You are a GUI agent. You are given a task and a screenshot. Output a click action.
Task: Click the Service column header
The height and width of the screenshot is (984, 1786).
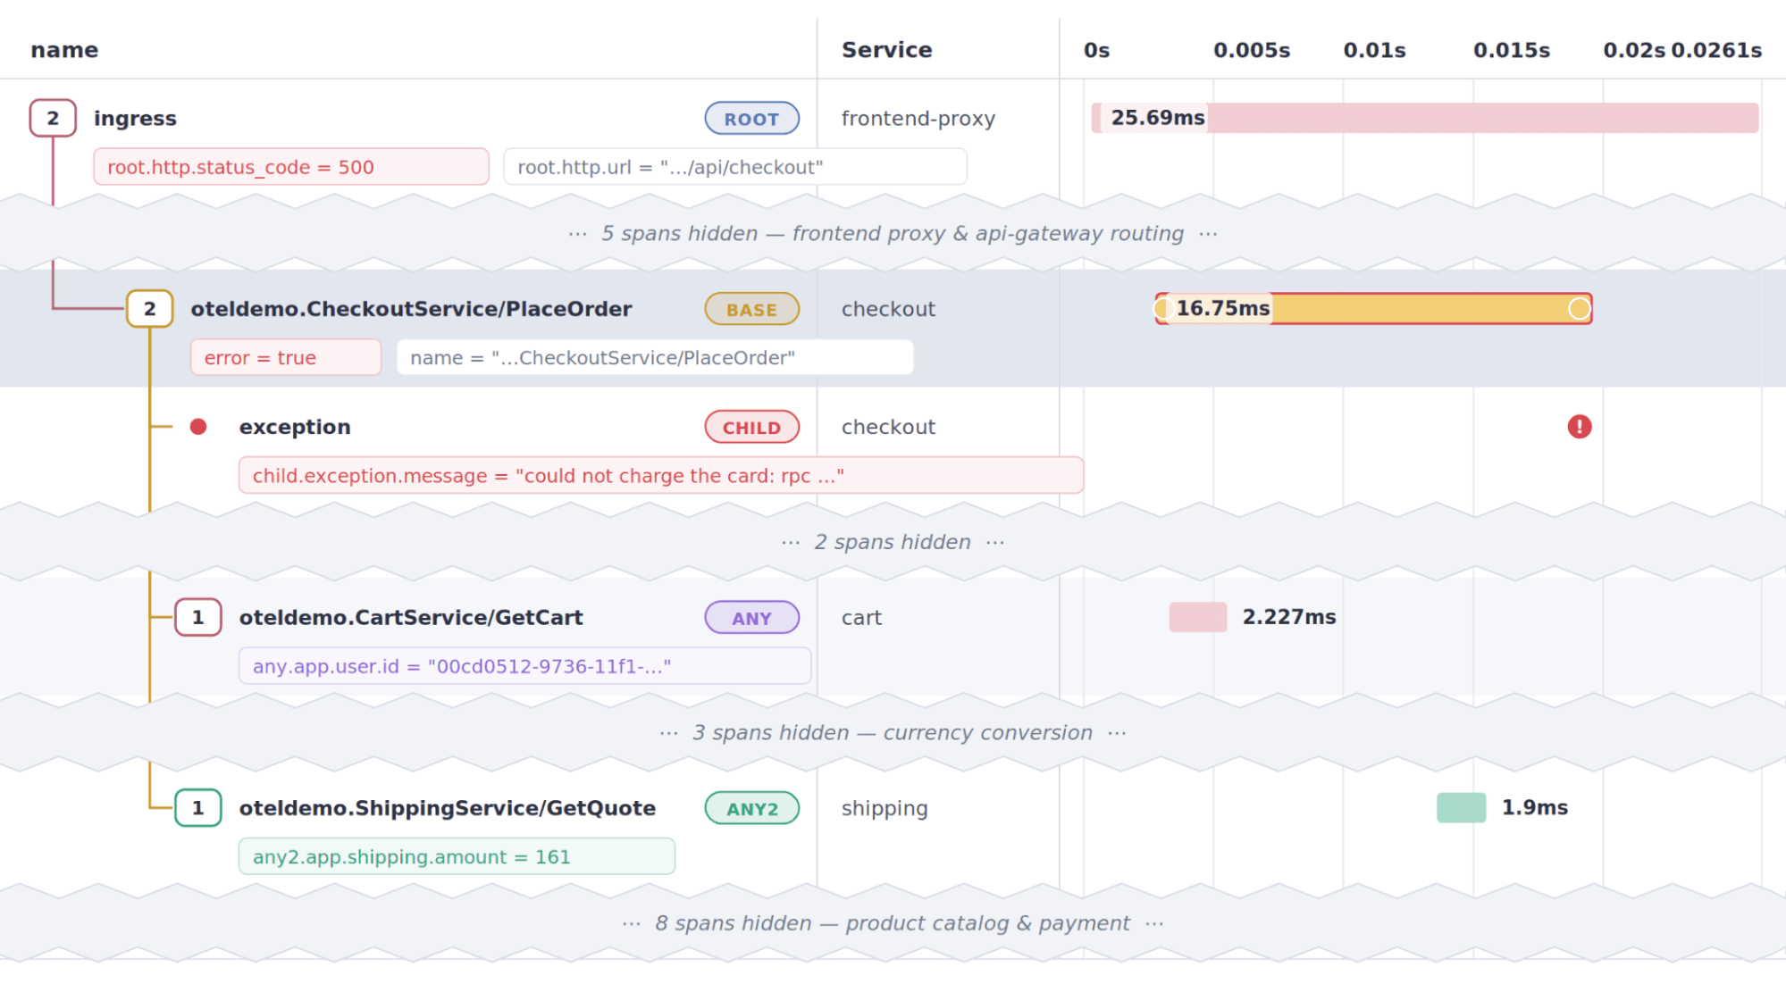pos(886,50)
